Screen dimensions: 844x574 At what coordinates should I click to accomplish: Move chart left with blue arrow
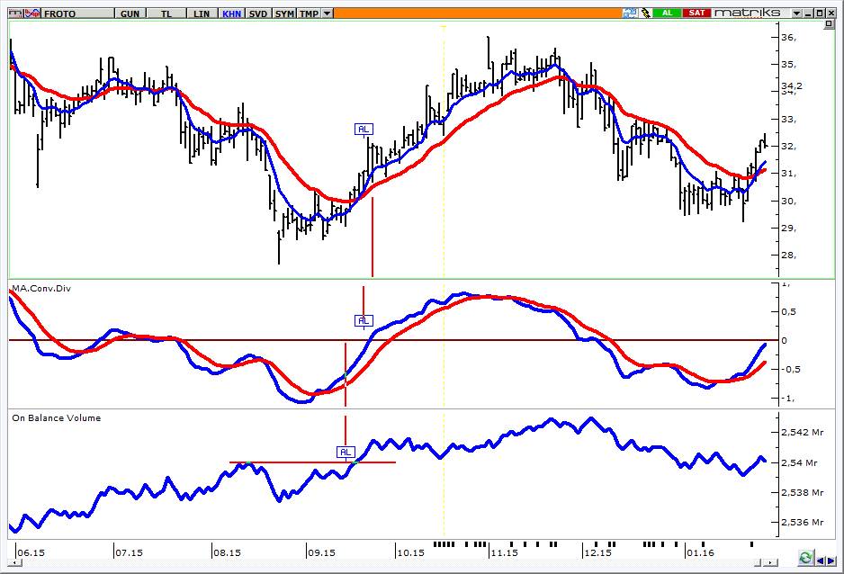click(x=821, y=561)
